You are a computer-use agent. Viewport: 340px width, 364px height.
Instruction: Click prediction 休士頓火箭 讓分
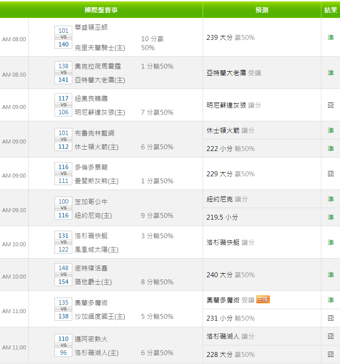[231, 131]
